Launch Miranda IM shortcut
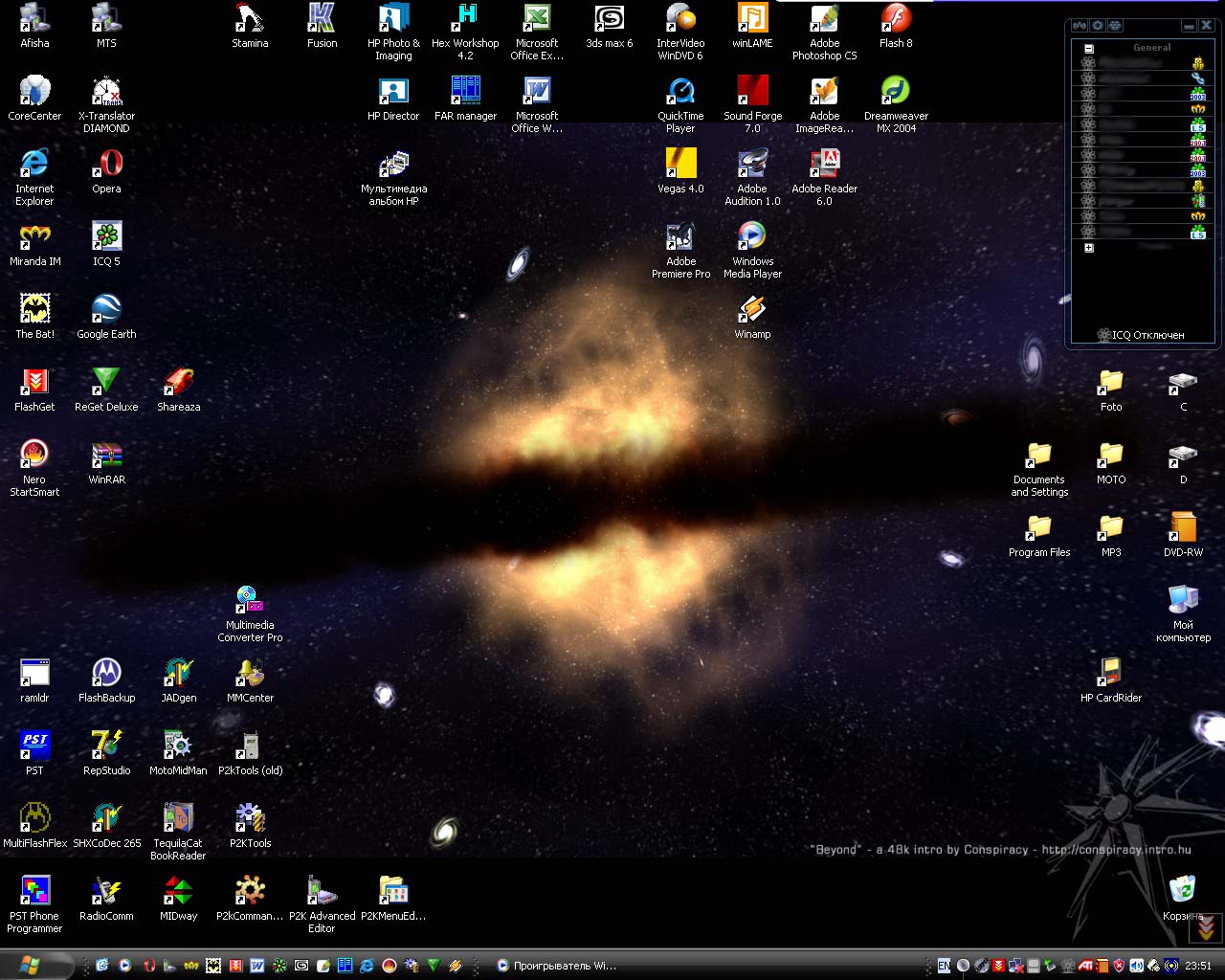Image resolution: width=1225 pixels, height=980 pixels. [x=34, y=244]
